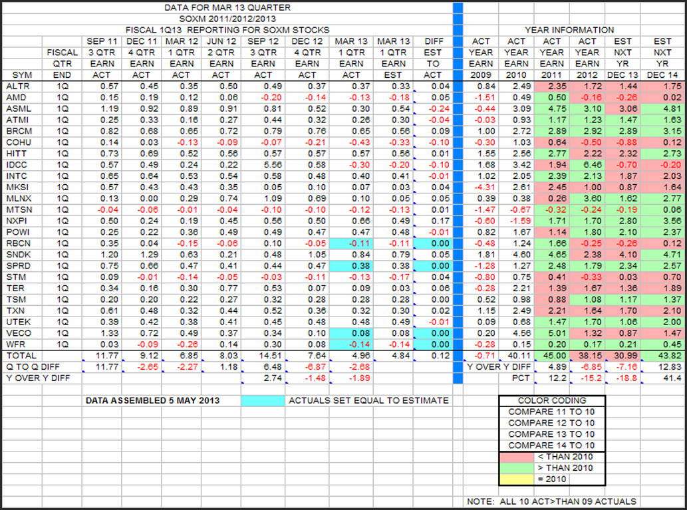
Task: Click the yellow '= 2010' legend cell
Action: [x=525, y=479]
